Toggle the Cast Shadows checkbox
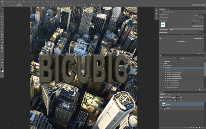This screenshot has width=206, height=129. coord(160,17)
